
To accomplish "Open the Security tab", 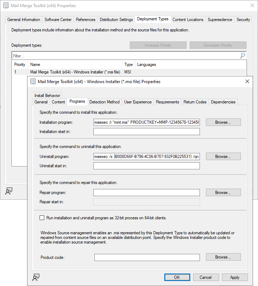I will click(x=243, y=20).
